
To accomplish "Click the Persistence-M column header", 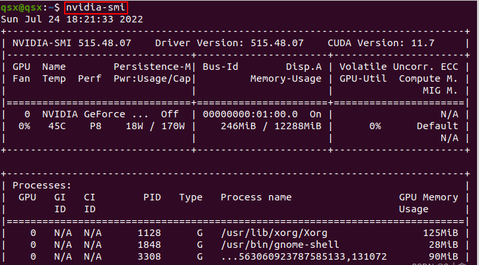I will point(152,67).
